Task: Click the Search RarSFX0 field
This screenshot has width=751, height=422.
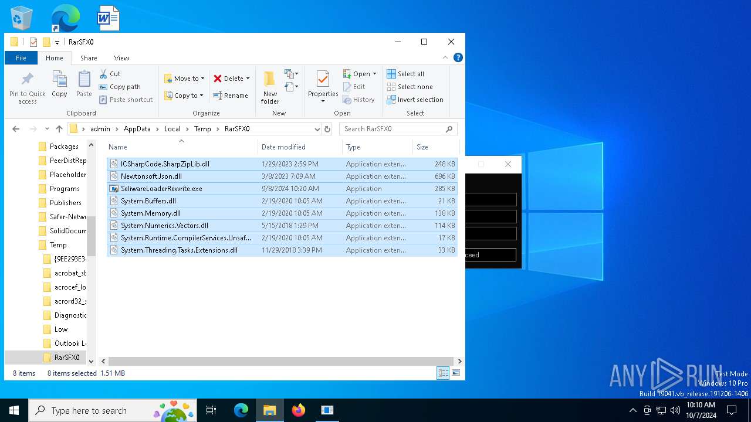Action: tap(398, 129)
